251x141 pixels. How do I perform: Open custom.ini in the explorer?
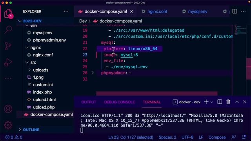pyautogui.click(x=43, y=85)
